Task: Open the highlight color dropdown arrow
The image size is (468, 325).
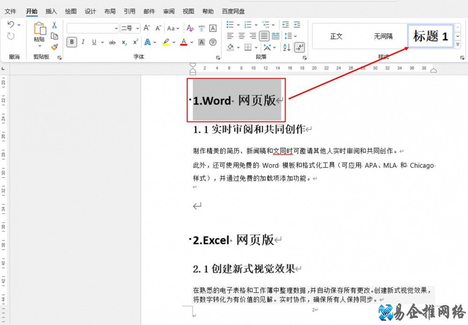Action: pyautogui.click(x=174, y=43)
